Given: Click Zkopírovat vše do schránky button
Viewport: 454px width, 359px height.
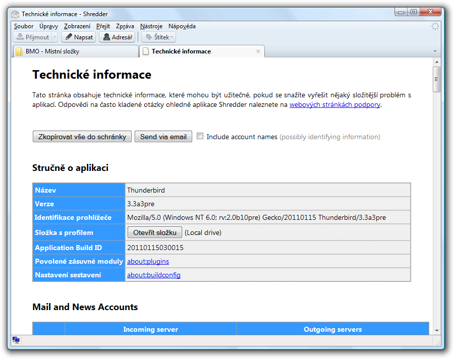Looking at the screenshot, I should click(x=82, y=137).
